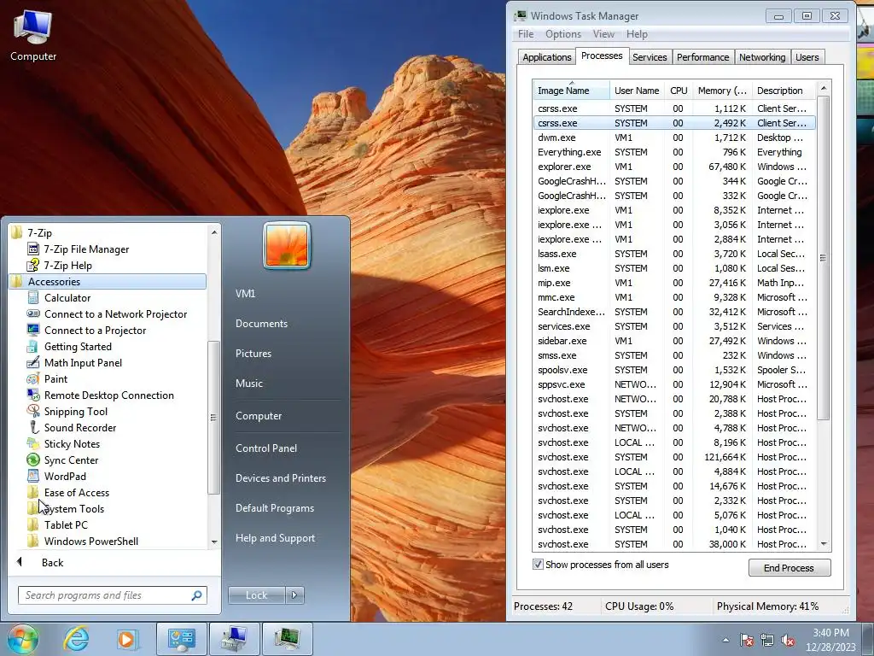Screen dimensions: 874x656
Task: Expand the 7-Zip folder
Action: coord(39,232)
